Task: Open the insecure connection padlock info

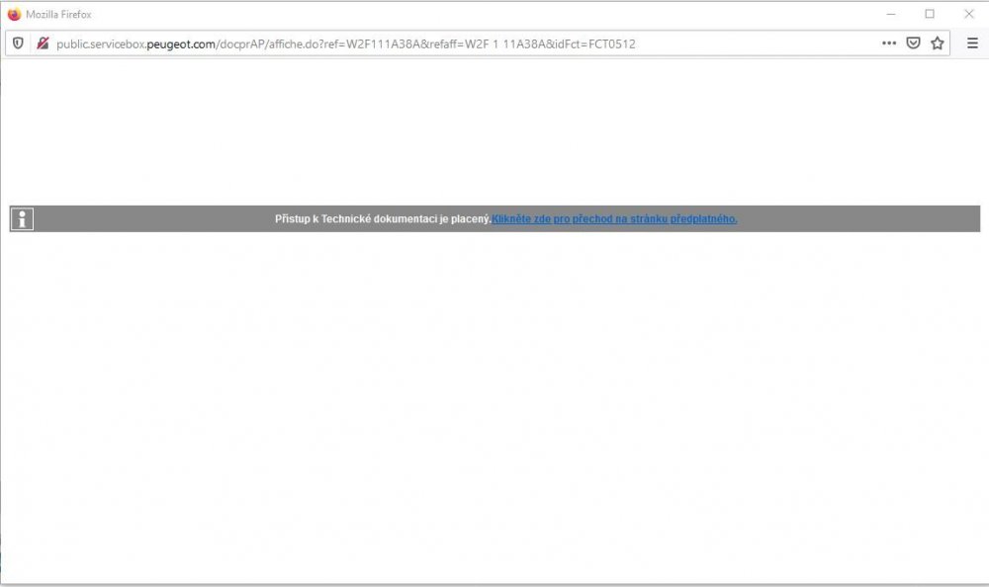Action: pyautogui.click(x=43, y=42)
